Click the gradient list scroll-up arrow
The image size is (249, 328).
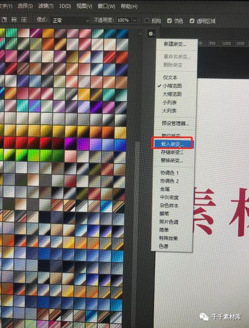(x=140, y=34)
